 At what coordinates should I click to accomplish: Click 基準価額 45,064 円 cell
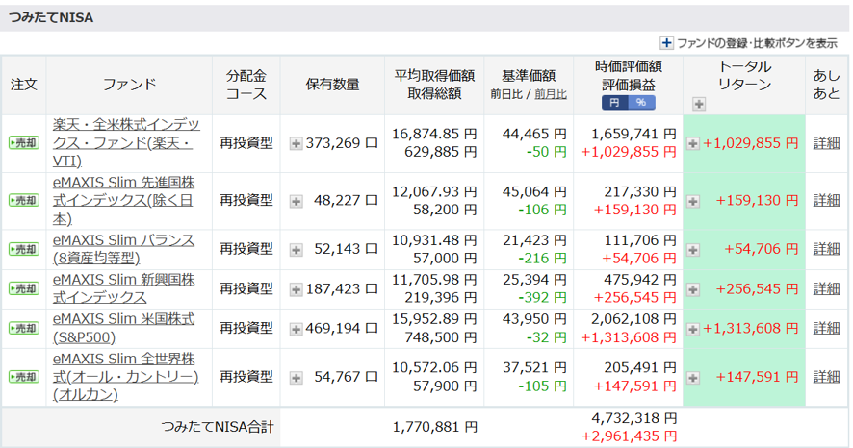tap(534, 191)
